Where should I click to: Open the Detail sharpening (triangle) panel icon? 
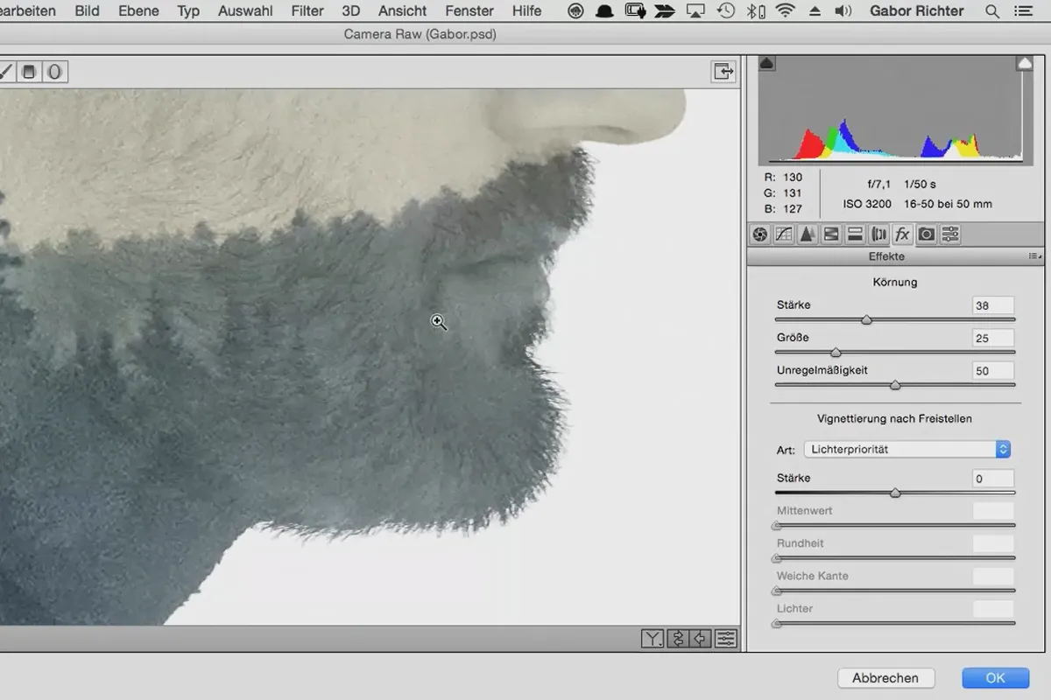click(808, 234)
